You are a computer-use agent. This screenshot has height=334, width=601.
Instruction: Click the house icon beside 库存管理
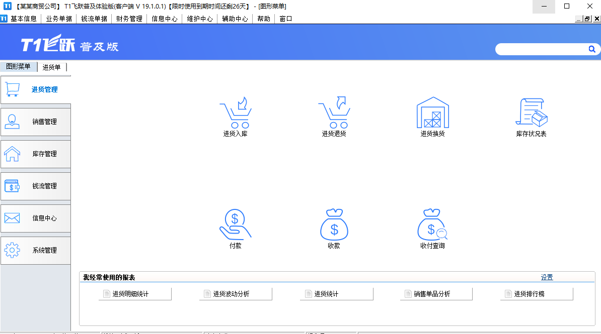(x=12, y=154)
